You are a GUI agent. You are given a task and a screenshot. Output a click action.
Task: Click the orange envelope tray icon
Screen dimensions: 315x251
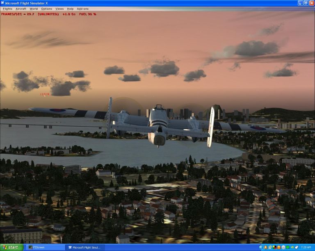click(x=278, y=247)
